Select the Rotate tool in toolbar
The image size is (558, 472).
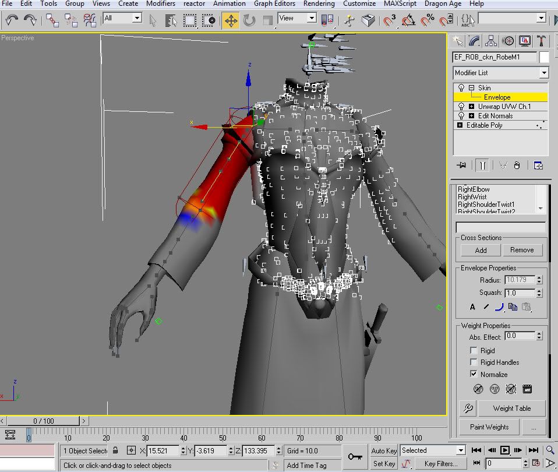pos(249,21)
